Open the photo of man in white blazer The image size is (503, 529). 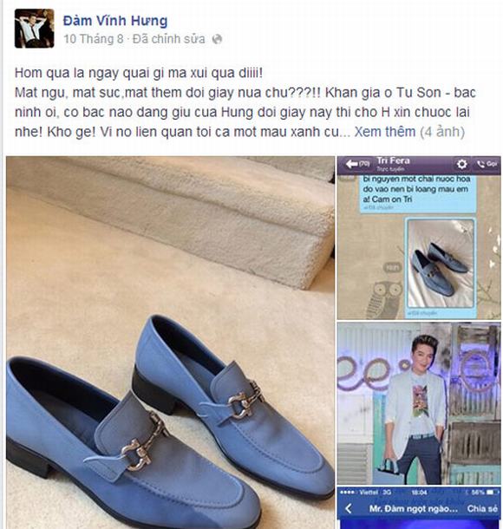(x=419, y=403)
